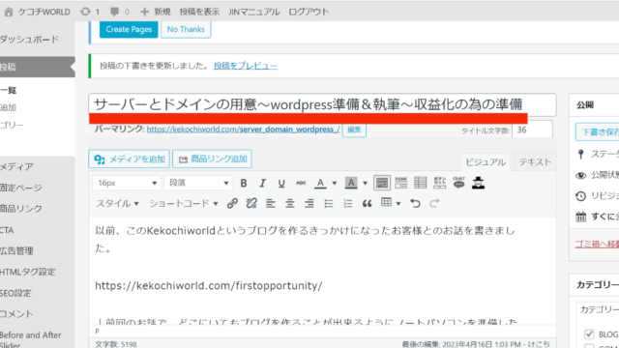619x348 pixels.
Task: Toggle Underline formatting
Action: [x=281, y=183]
